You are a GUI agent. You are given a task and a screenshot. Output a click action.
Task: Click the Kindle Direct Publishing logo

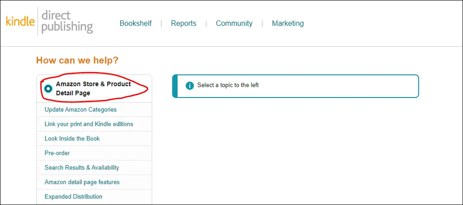point(50,21)
